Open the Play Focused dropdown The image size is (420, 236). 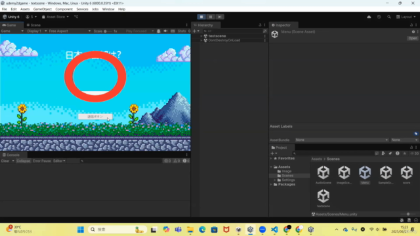coord(140,31)
